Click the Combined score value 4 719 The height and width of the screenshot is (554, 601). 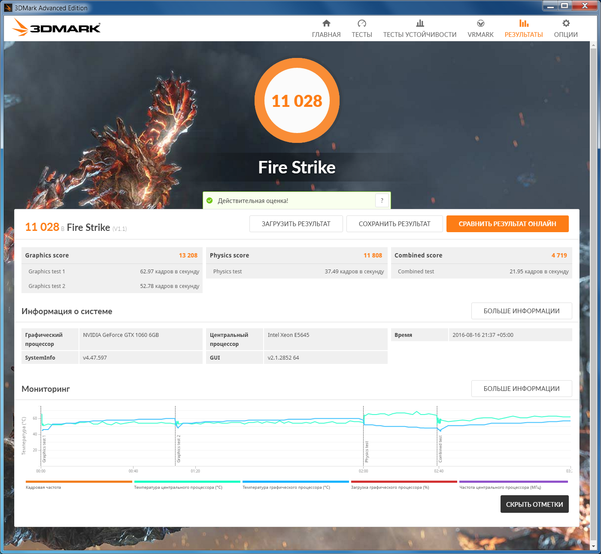pos(559,255)
